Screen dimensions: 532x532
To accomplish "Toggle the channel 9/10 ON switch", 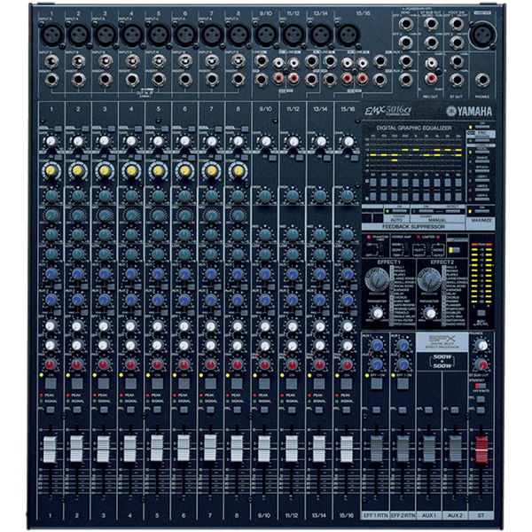I will click(264, 382).
